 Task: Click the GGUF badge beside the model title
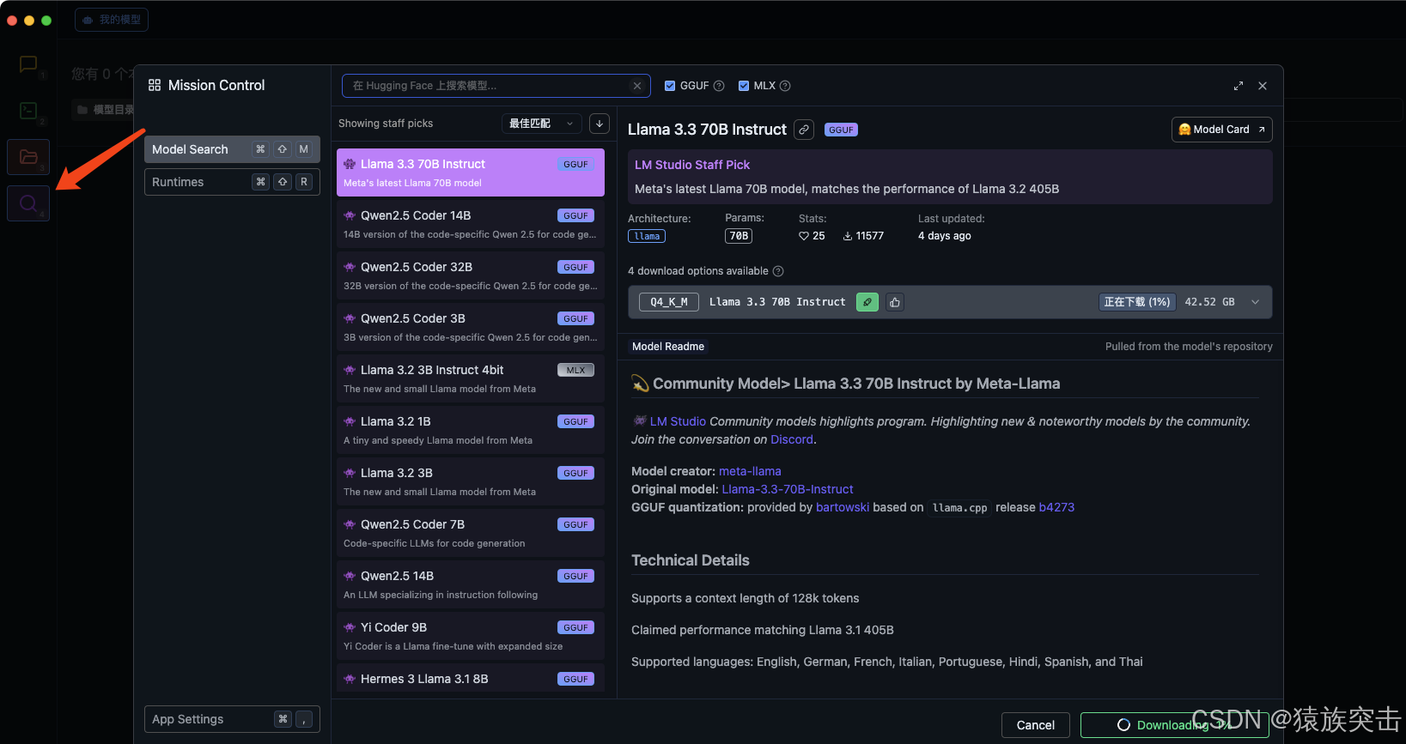point(841,130)
